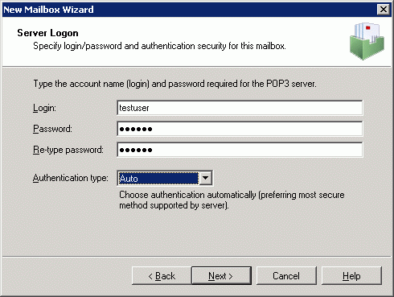394x297 pixels.
Task: Click the POP3 server instruction text
Action: tap(174, 84)
